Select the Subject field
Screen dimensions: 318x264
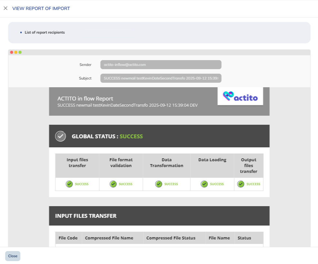coord(161,78)
